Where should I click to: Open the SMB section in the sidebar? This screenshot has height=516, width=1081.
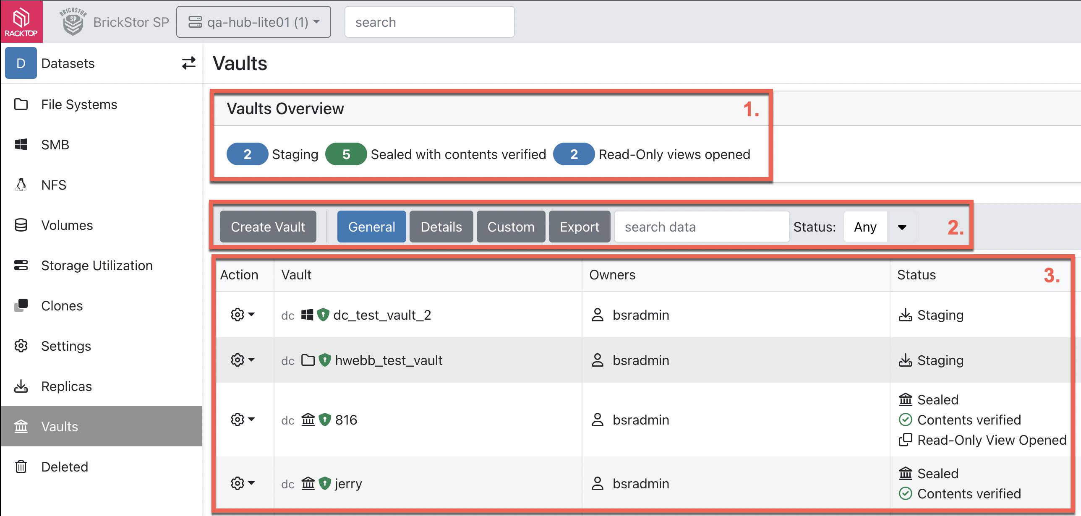55,145
